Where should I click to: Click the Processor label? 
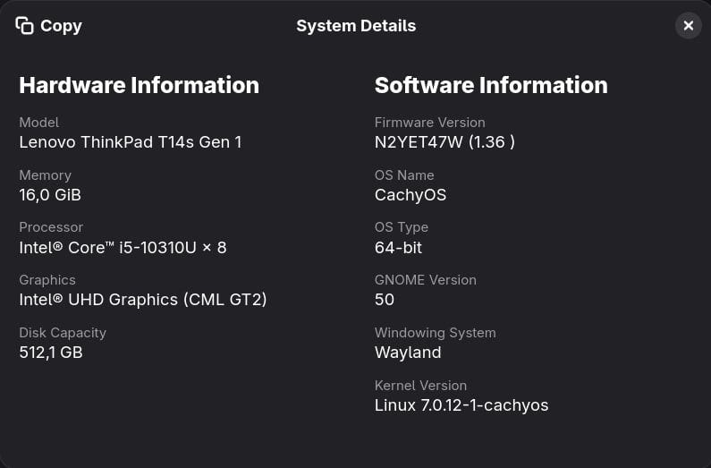(51, 227)
